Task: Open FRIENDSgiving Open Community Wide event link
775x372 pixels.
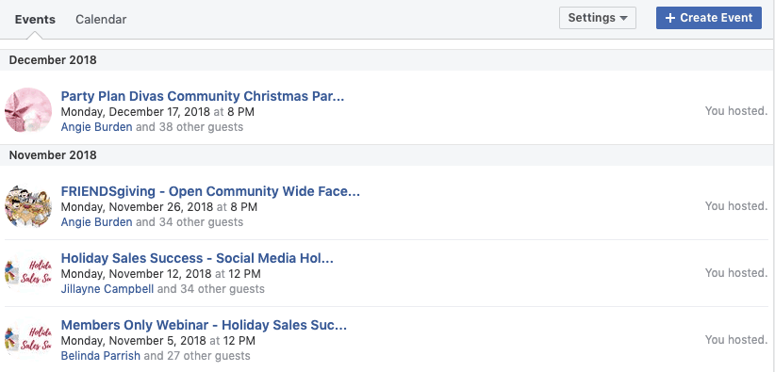Action: pos(210,191)
